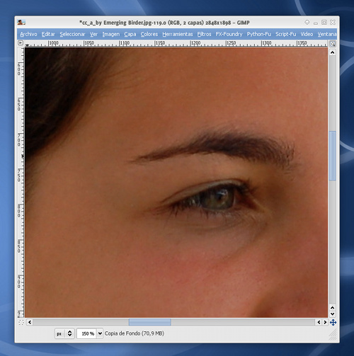Open the Herramientas menu
Screen dimensions: 354x356
pos(178,34)
